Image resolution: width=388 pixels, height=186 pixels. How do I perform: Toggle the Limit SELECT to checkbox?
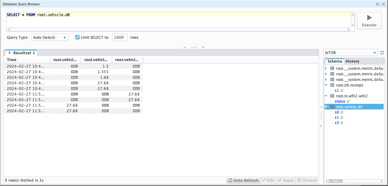point(78,38)
